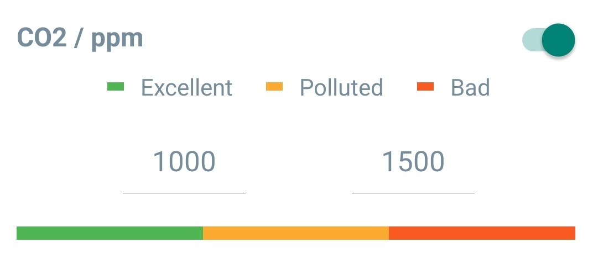Click the orange-red boundary on the bar
The image size is (598, 269).
coord(389,233)
